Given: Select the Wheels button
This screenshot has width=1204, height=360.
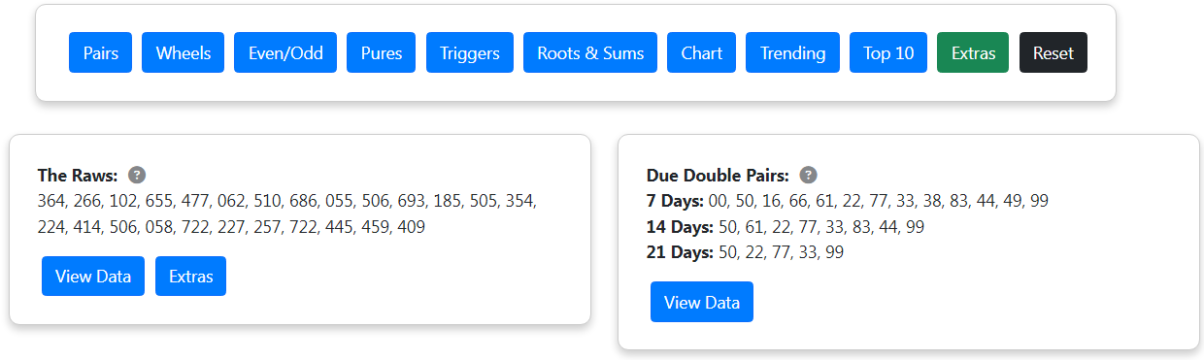Looking at the screenshot, I should (x=184, y=52).
